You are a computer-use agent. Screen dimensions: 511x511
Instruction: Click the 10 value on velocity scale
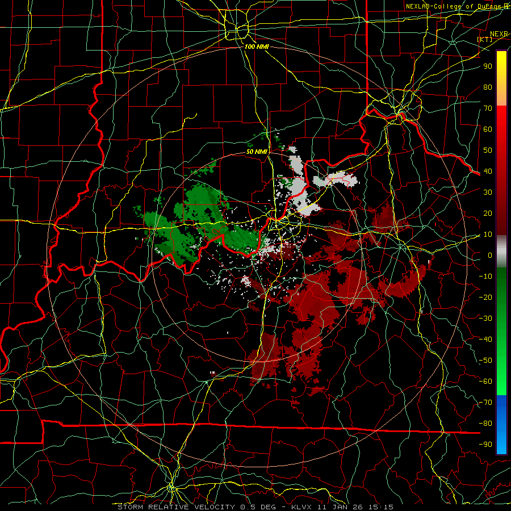click(x=488, y=234)
